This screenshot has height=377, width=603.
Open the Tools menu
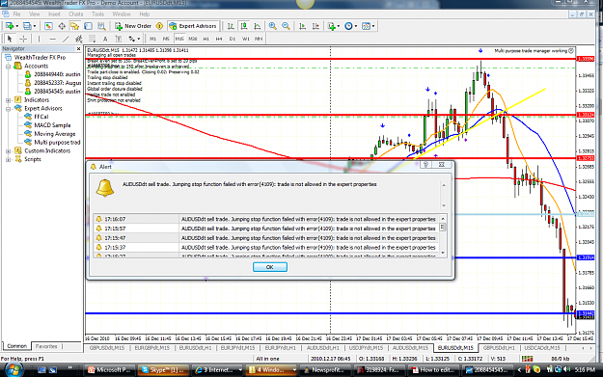coord(97,14)
